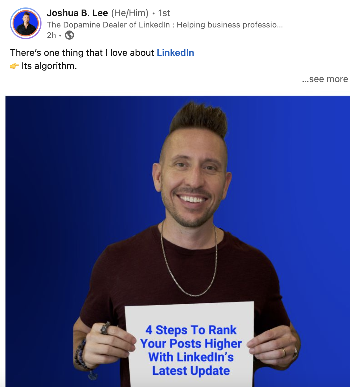Click the "1st" connection degree label
This screenshot has height=387, width=350.
click(x=164, y=13)
